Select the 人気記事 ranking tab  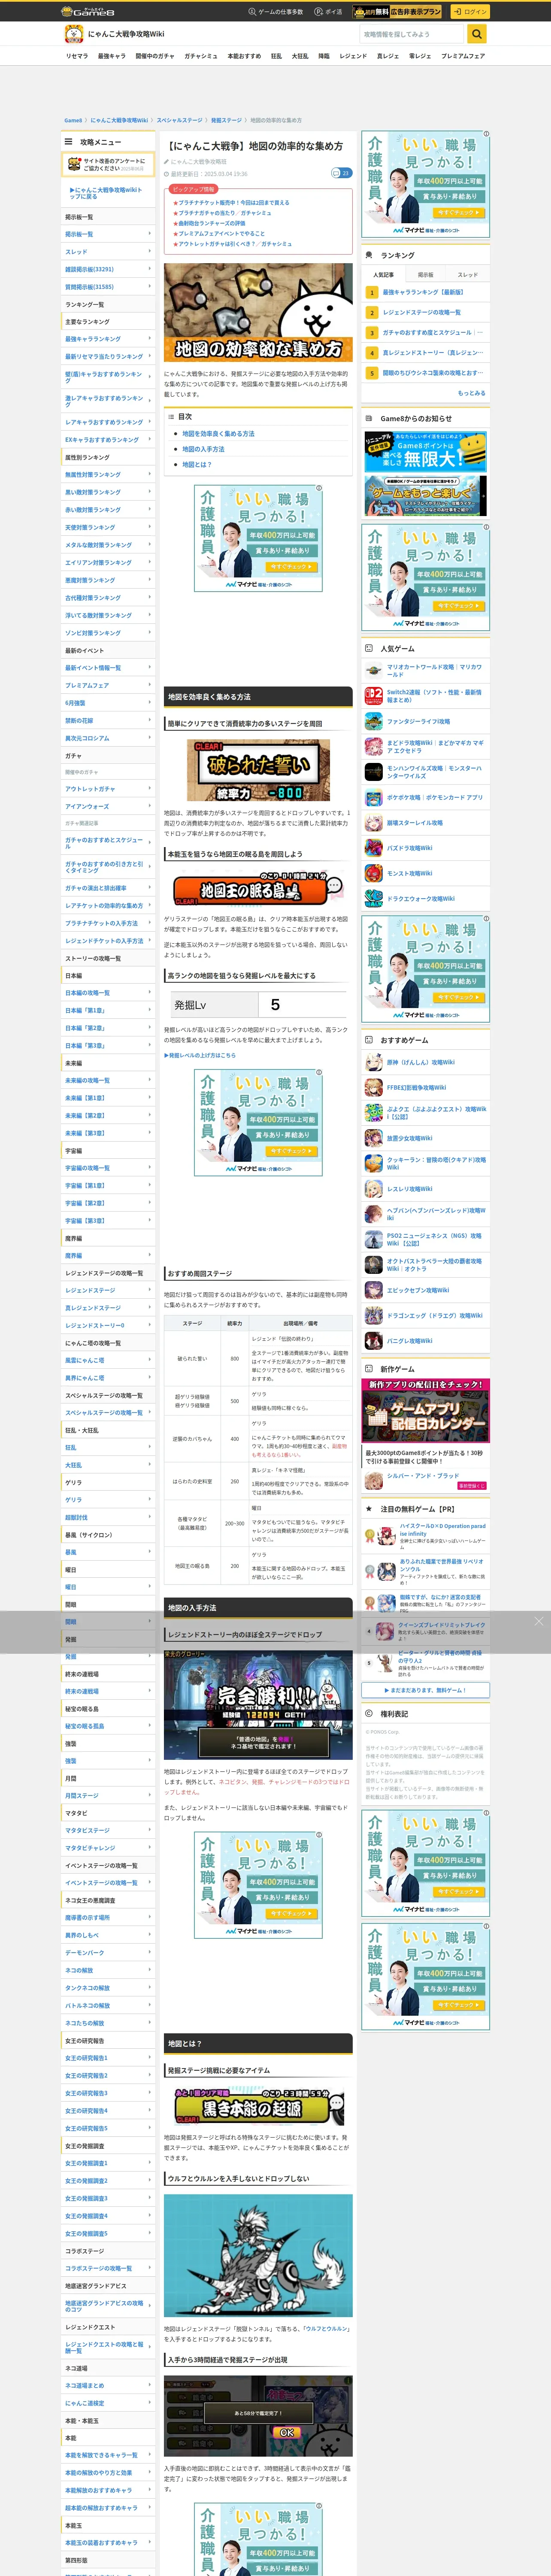point(383,274)
